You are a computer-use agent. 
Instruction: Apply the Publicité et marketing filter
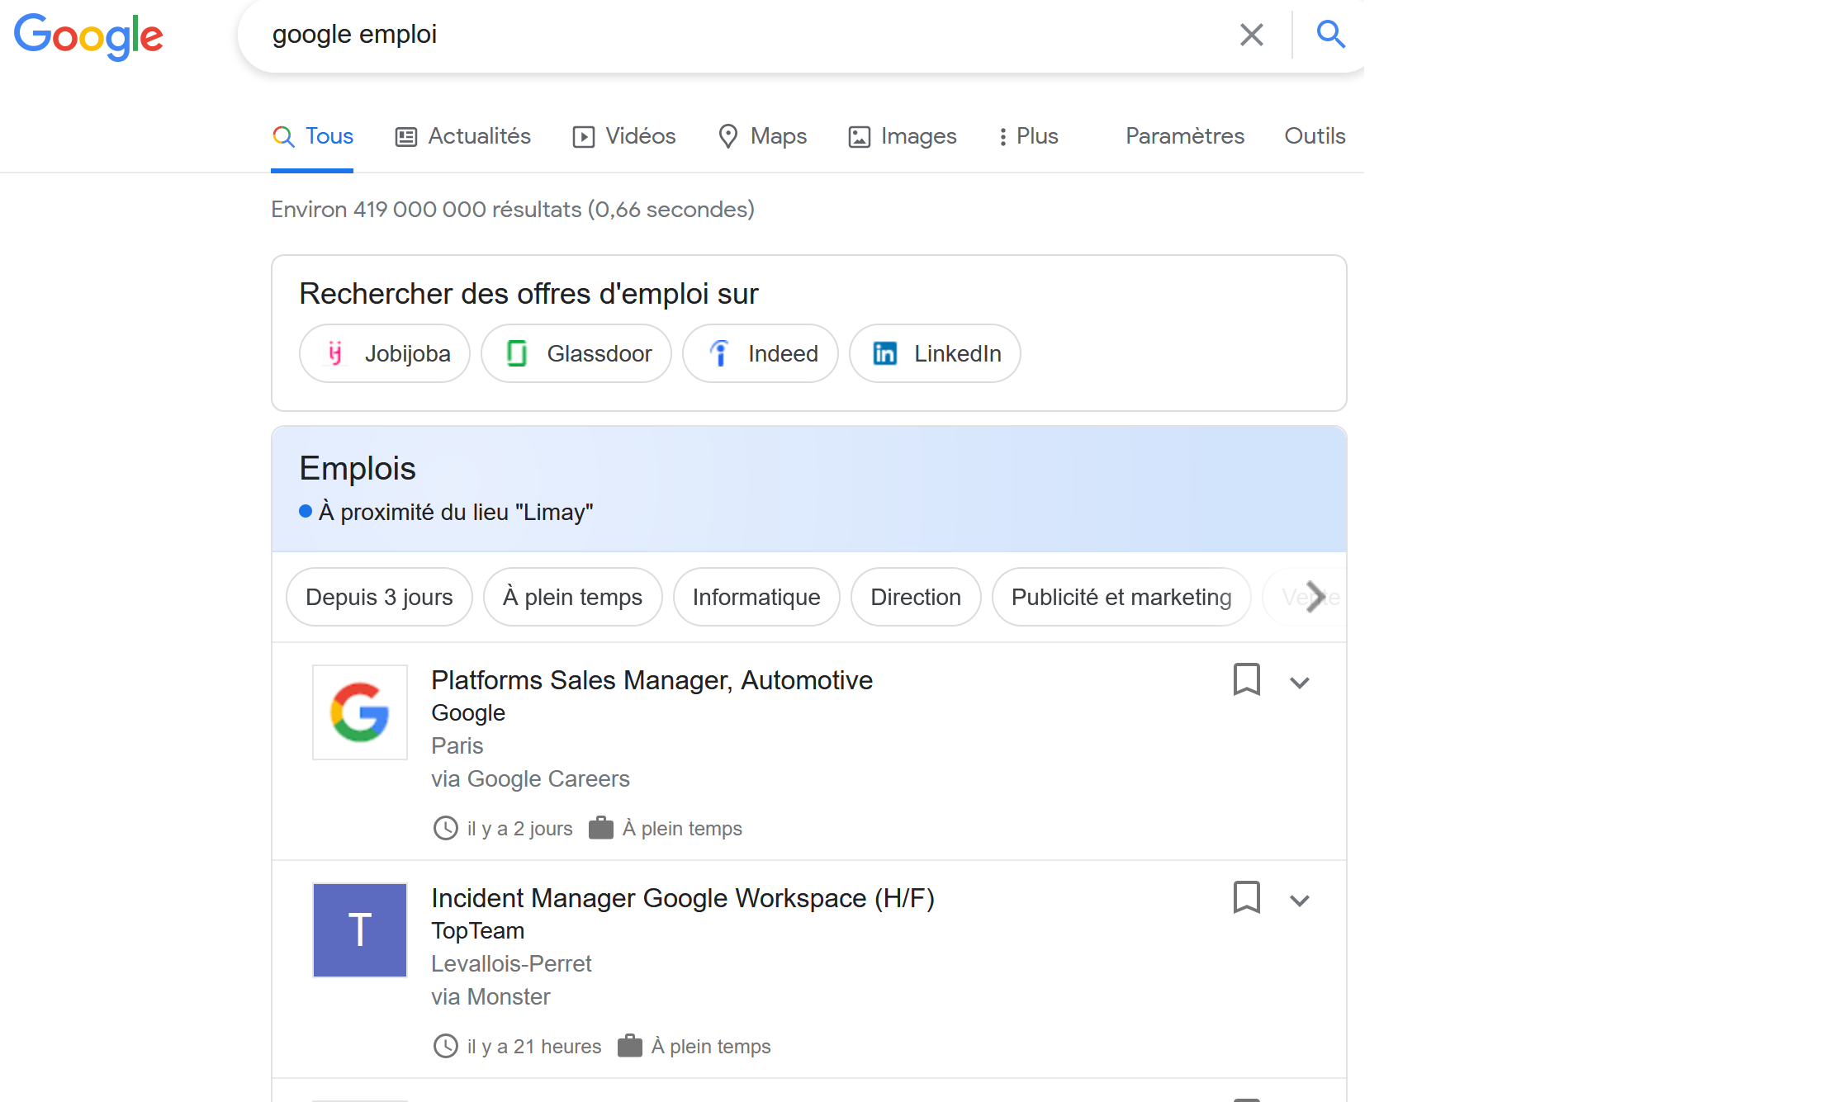click(x=1121, y=597)
